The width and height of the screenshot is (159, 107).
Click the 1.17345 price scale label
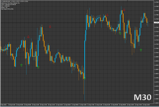click(156, 19)
